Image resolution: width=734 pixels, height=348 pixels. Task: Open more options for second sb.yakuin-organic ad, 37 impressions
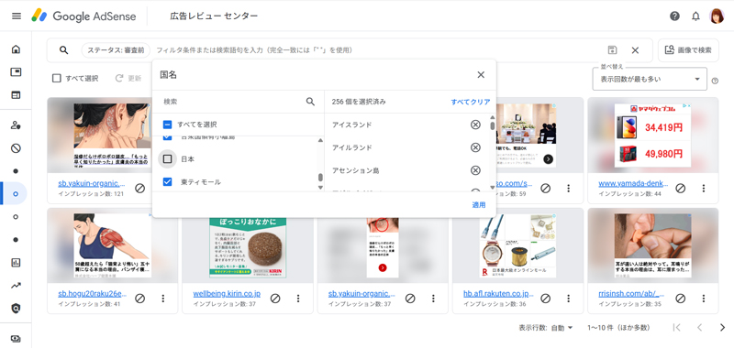(433, 298)
